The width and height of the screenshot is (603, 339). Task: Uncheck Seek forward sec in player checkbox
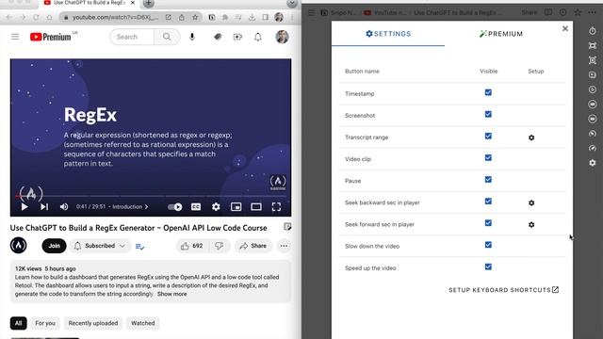[x=488, y=223]
